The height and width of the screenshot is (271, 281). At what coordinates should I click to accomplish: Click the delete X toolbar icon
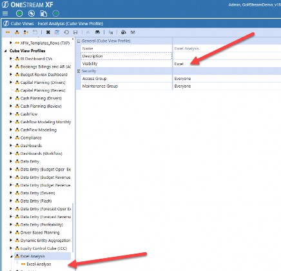[x=48, y=32]
